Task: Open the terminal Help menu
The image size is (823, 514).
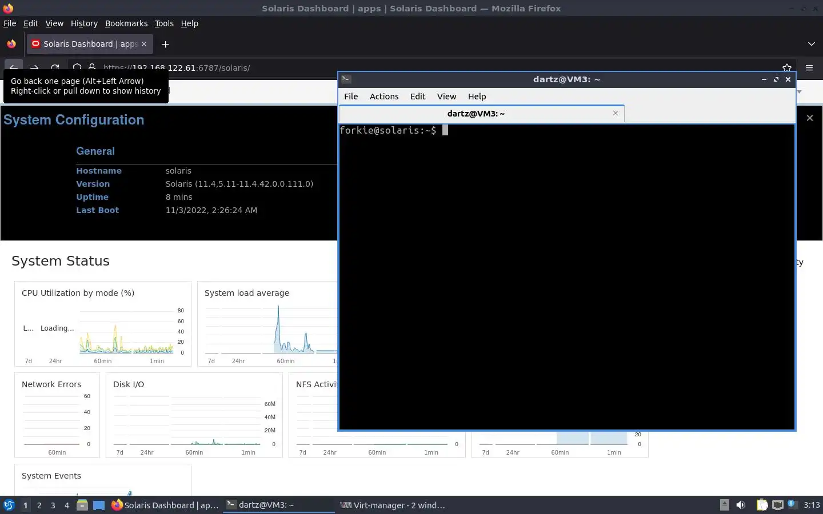Action: (477, 97)
